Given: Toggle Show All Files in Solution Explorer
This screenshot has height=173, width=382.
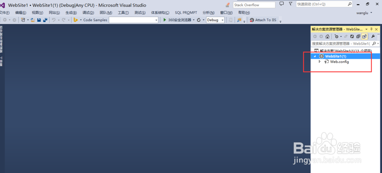Looking at the screenshot, I should (364, 37).
